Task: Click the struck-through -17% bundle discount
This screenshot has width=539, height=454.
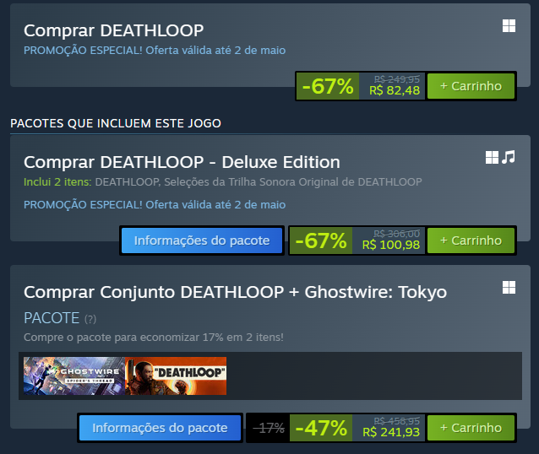Action: 269,428
